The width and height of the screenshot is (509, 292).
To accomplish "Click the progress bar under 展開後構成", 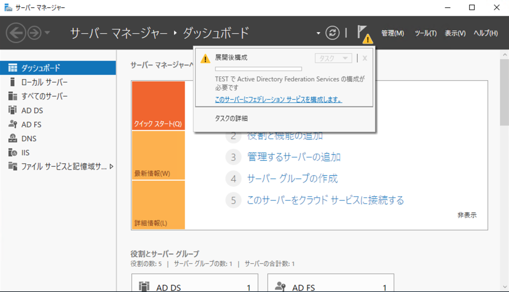I will coord(258,68).
